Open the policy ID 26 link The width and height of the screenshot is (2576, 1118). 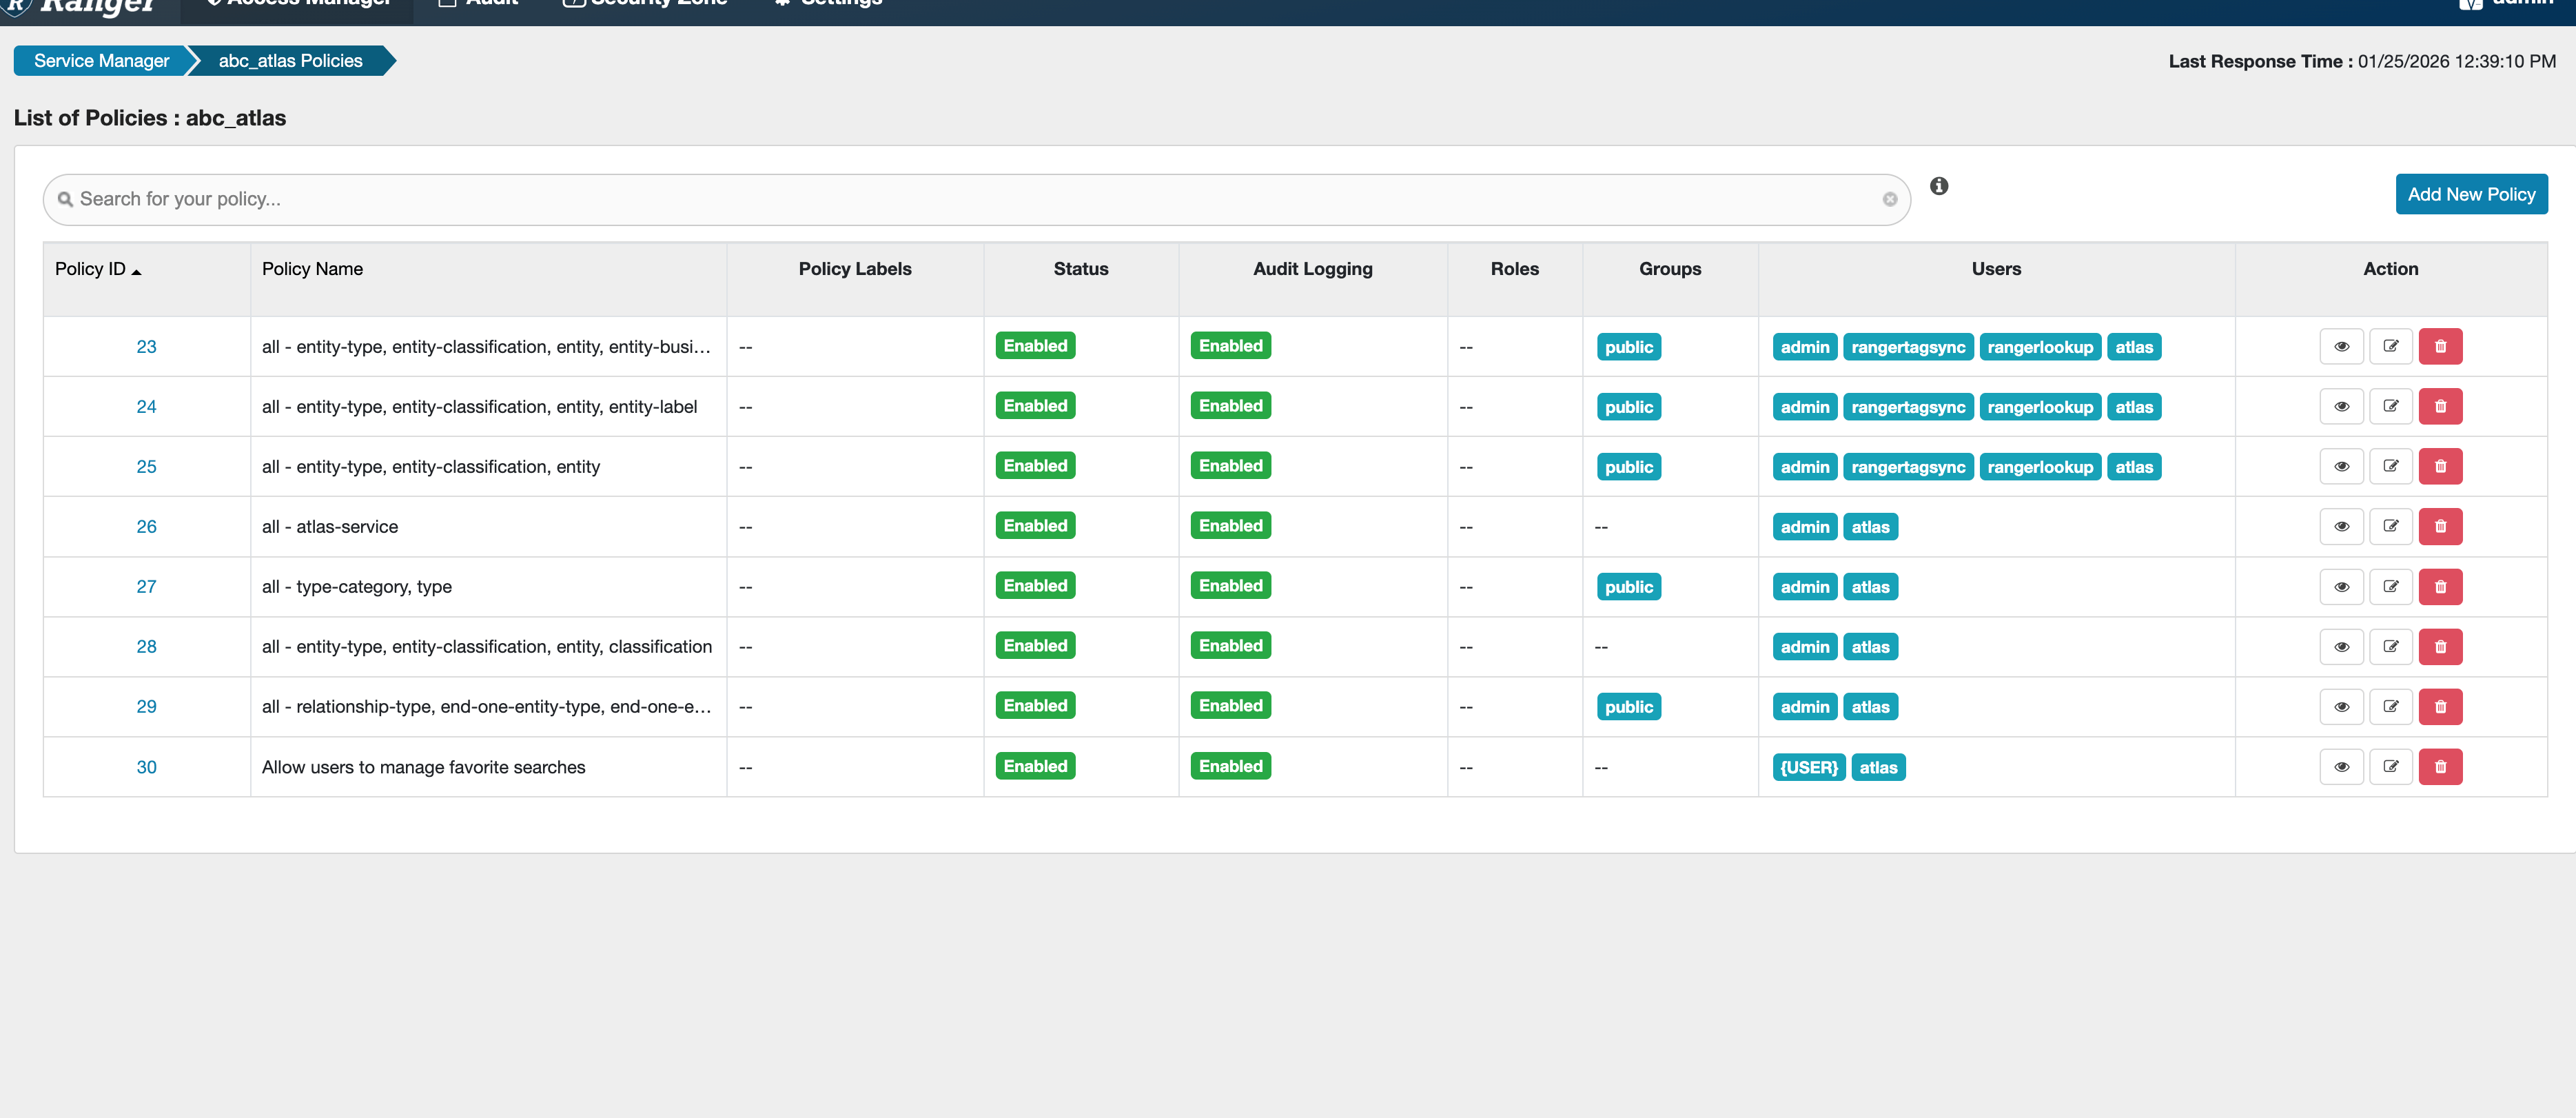[x=146, y=526]
